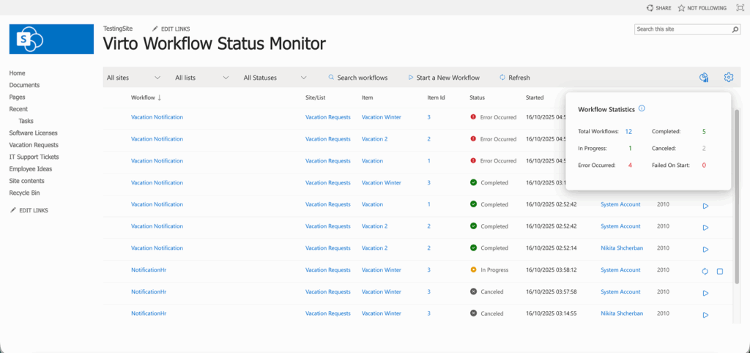Sort by the Status column header
Screen dimensions: 750x353
pos(477,97)
